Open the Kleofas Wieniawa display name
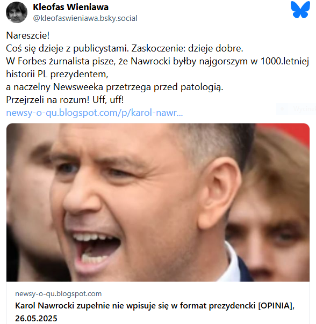Image resolution: width=316 pixels, height=324 pixels. (70, 7)
